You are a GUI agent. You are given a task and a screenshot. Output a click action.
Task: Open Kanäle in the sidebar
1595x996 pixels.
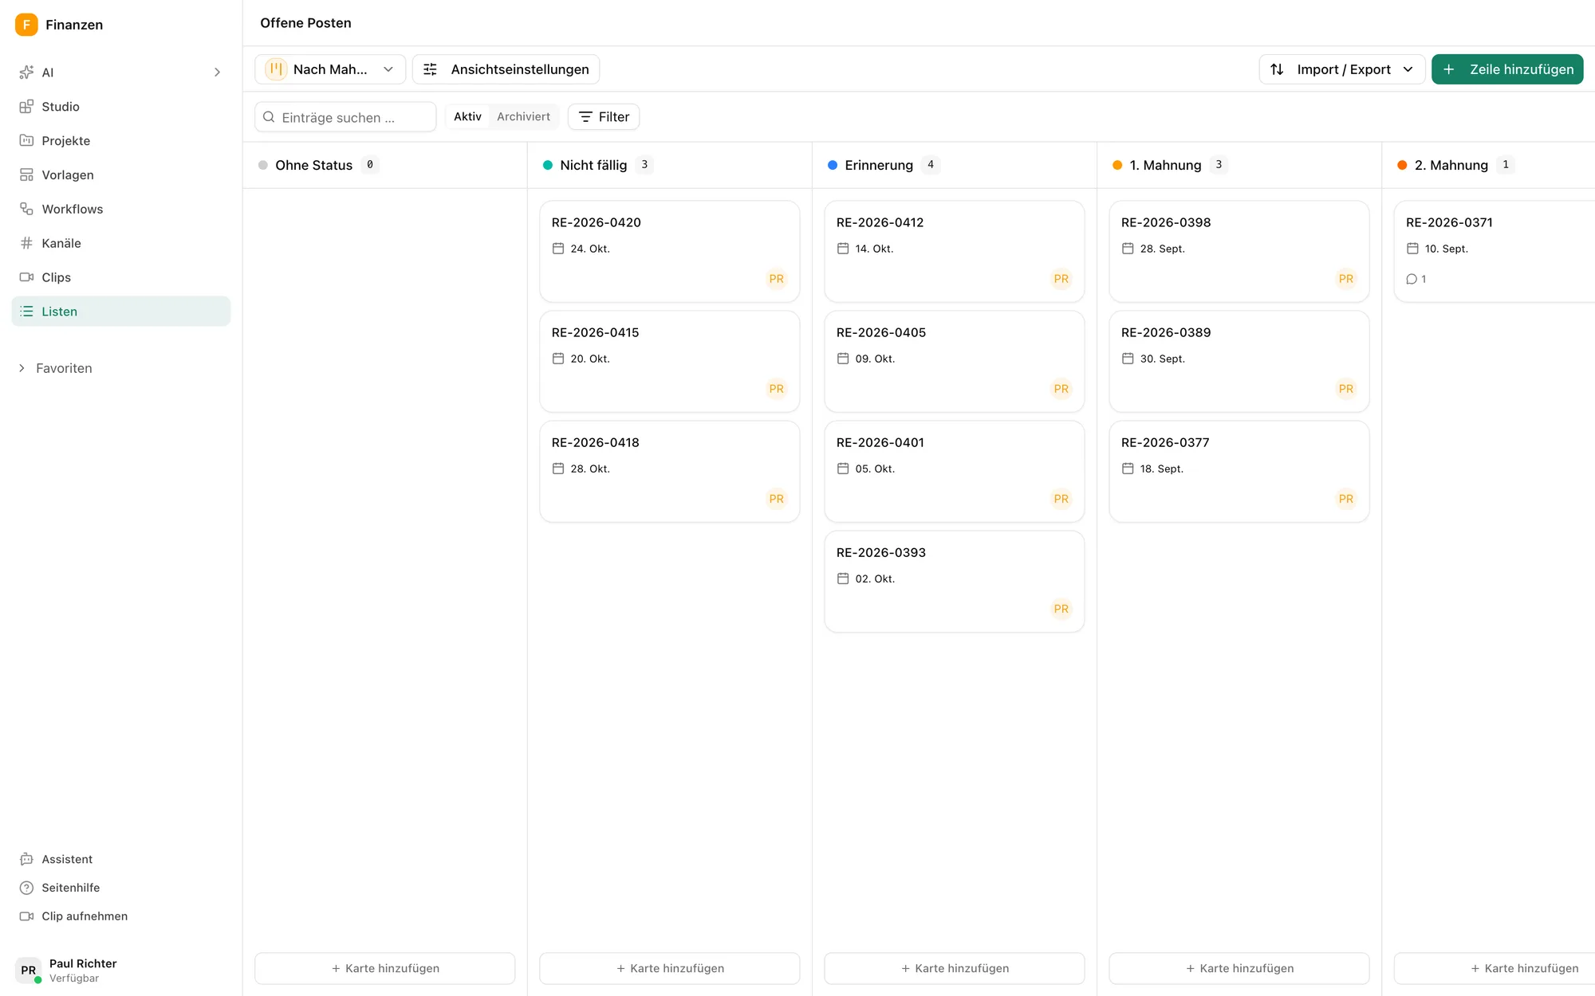pyautogui.click(x=121, y=244)
